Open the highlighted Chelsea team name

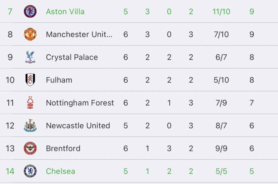60,171
